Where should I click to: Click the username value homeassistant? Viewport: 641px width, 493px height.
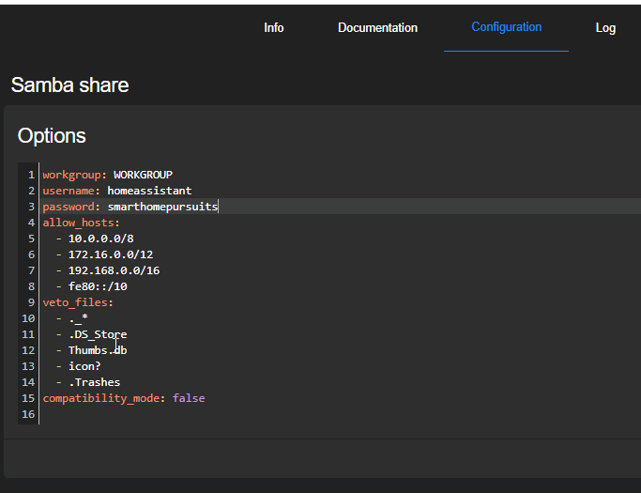coord(149,191)
